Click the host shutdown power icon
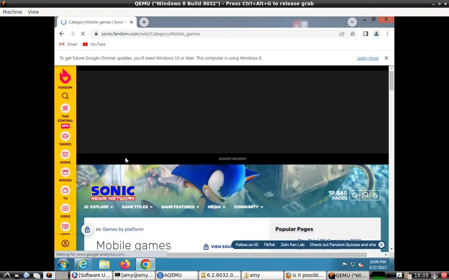The height and width of the screenshot is (280, 449). point(444,275)
